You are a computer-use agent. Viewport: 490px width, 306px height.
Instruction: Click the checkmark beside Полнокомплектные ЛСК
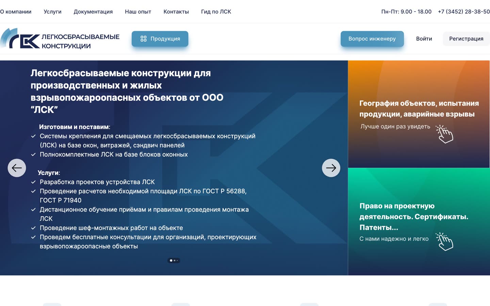pos(33,155)
